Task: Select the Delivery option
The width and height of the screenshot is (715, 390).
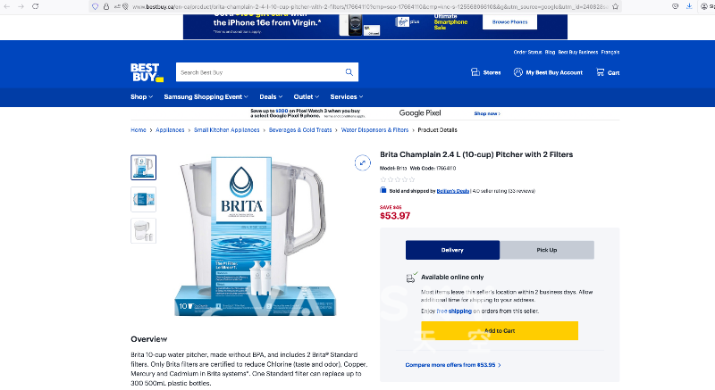Action: [x=452, y=250]
